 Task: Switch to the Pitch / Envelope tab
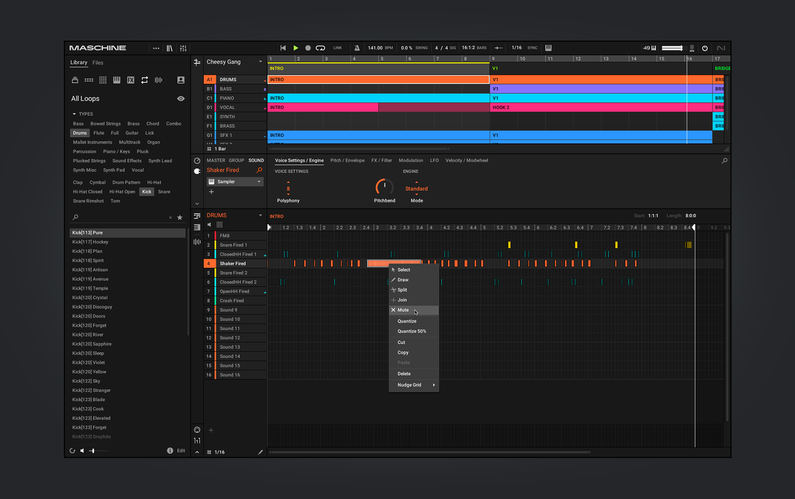(348, 161)
